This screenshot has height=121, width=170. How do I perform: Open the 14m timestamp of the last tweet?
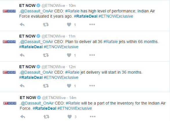(73, 98)
